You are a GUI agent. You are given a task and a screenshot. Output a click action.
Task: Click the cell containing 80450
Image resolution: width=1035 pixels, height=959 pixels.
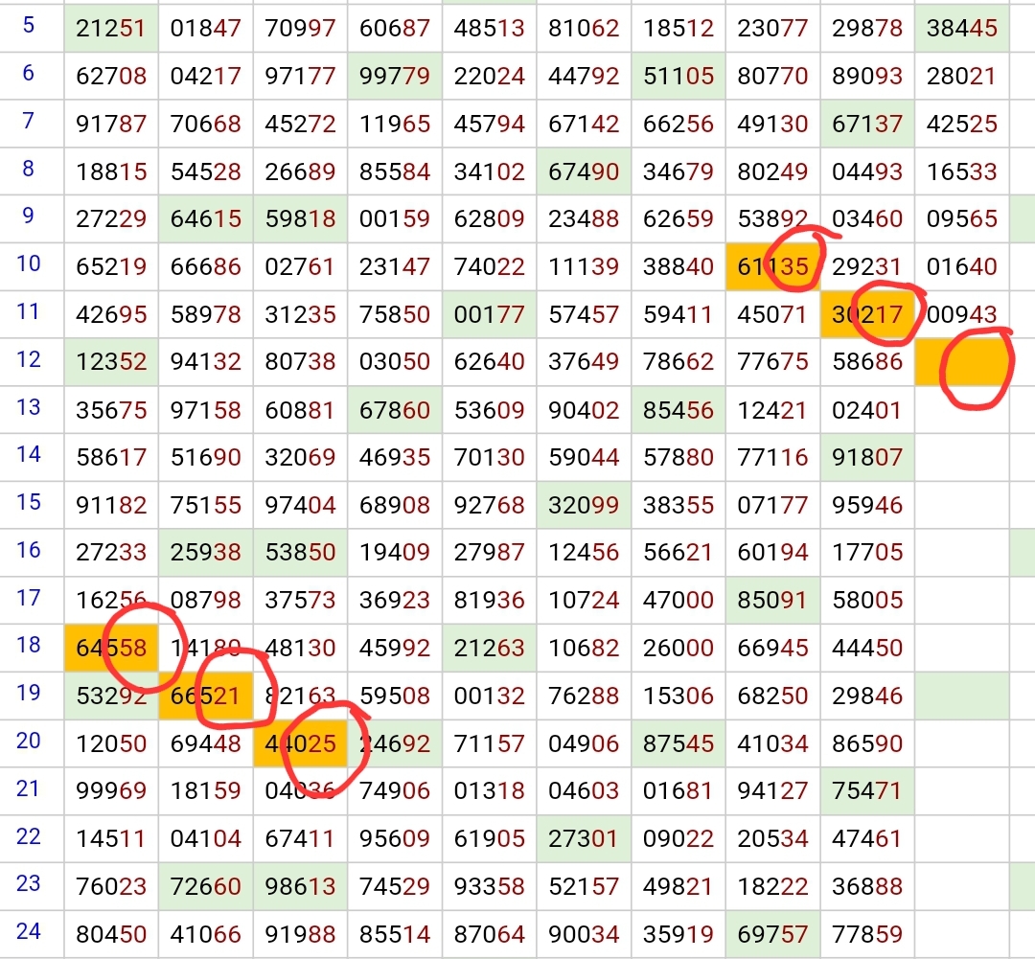[111, 934]
